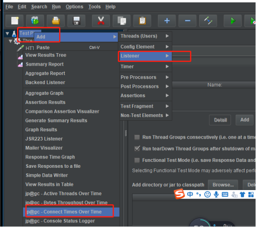
Task: Choose Response Time Graph listener
Action: (71, 157)
